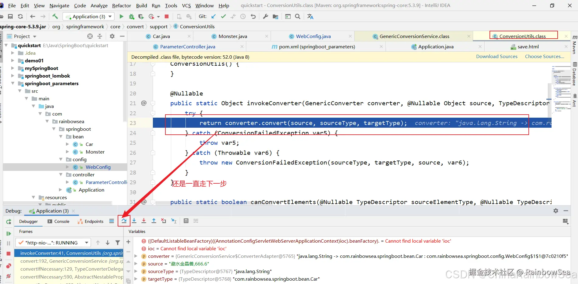The height and width of the screenshot is (284, 578).
Task: Click the Build Project hammer icon
Action: 55,16
